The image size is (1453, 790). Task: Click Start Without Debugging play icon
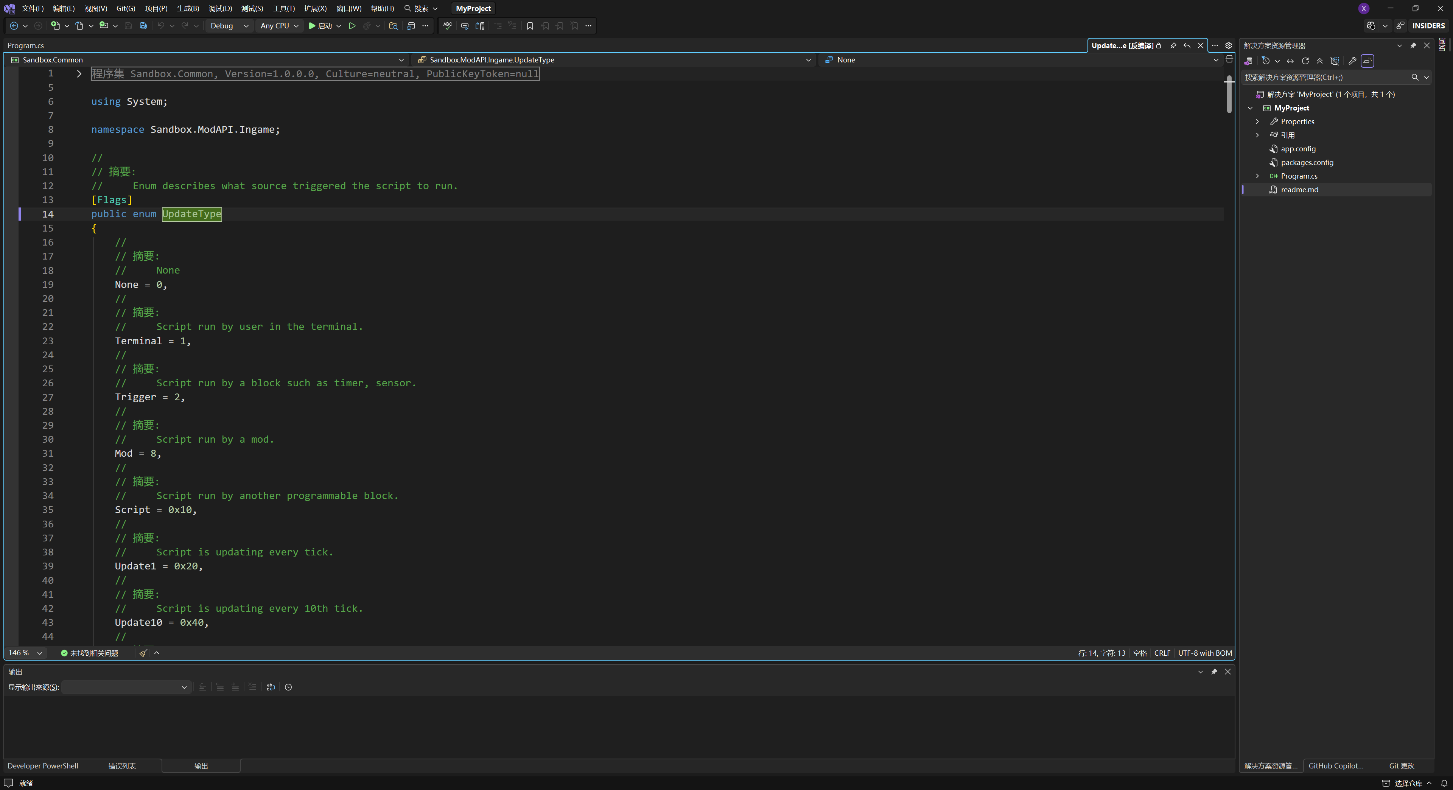[352, 26]
